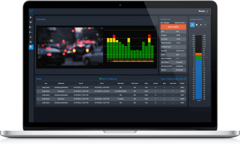
Task: Click the red Ref -24 marker on the meter
Action: (x=205, y=57)
